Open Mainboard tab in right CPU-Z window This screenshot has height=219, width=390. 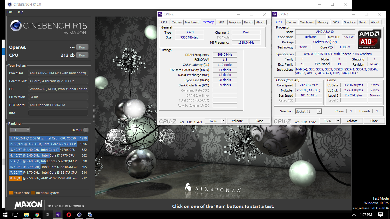307,22
